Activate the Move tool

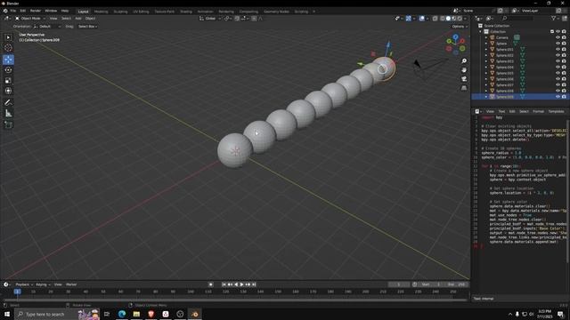[x=8, y=60]
